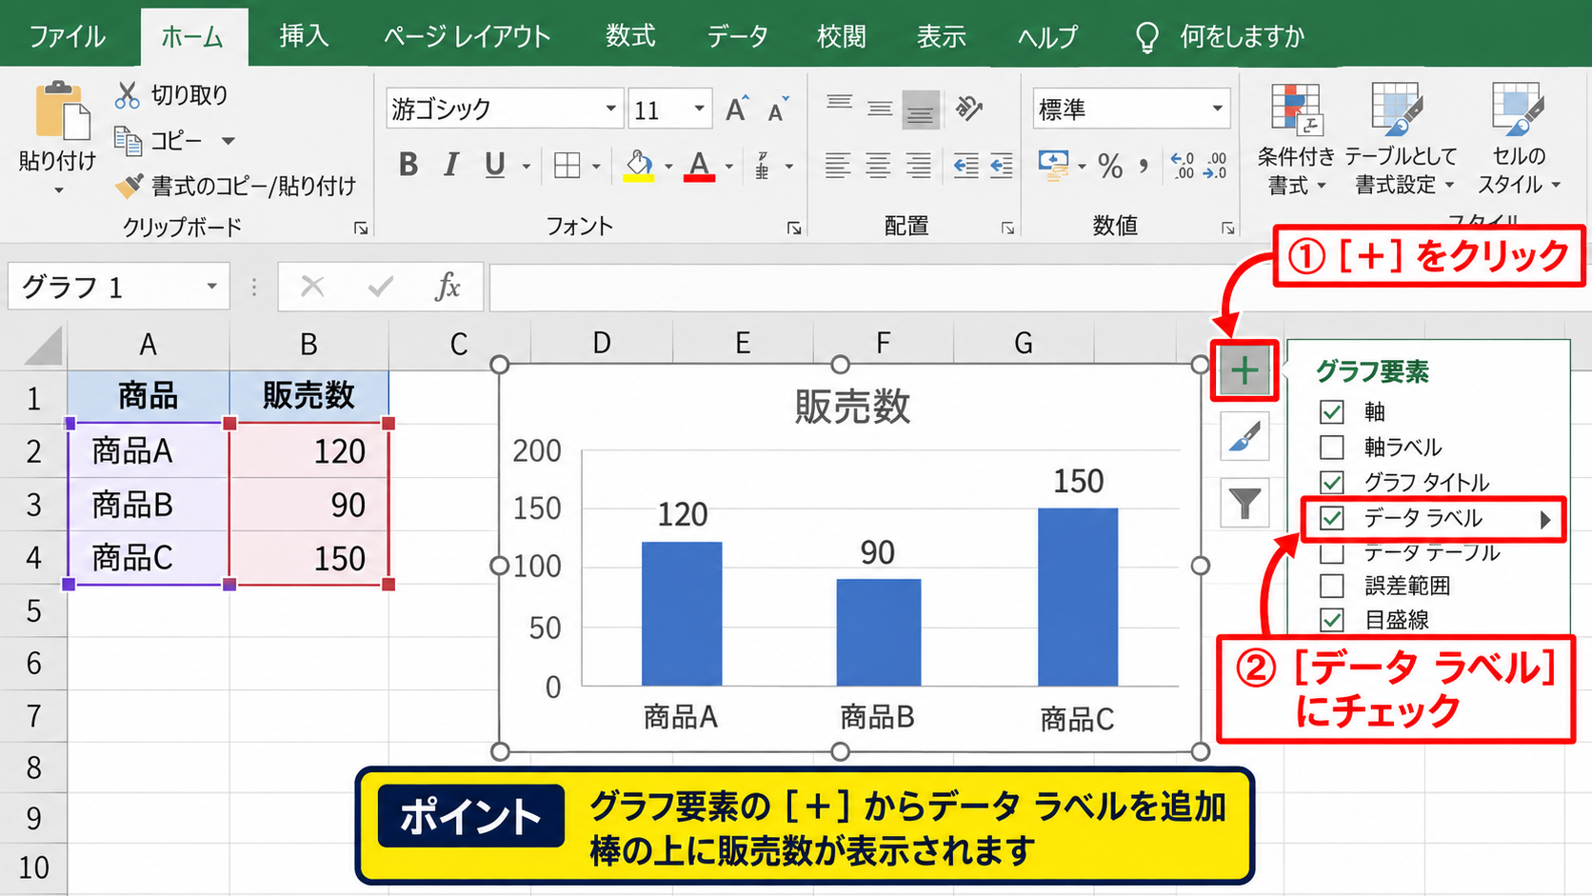
Task: Click the green plus Chart Elements button
Action: [x=1244, y=370]
